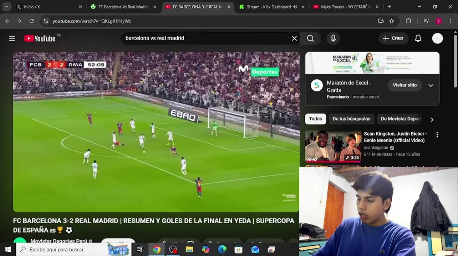
Task: Select the FC BARCELONA 3-2 REAL YouTube tab
Action: pos(198,7)
